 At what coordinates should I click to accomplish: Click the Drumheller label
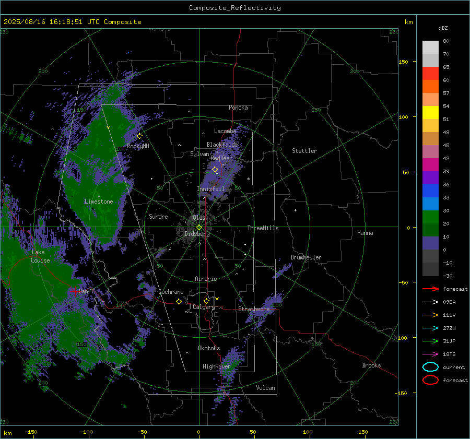(306, 257)
